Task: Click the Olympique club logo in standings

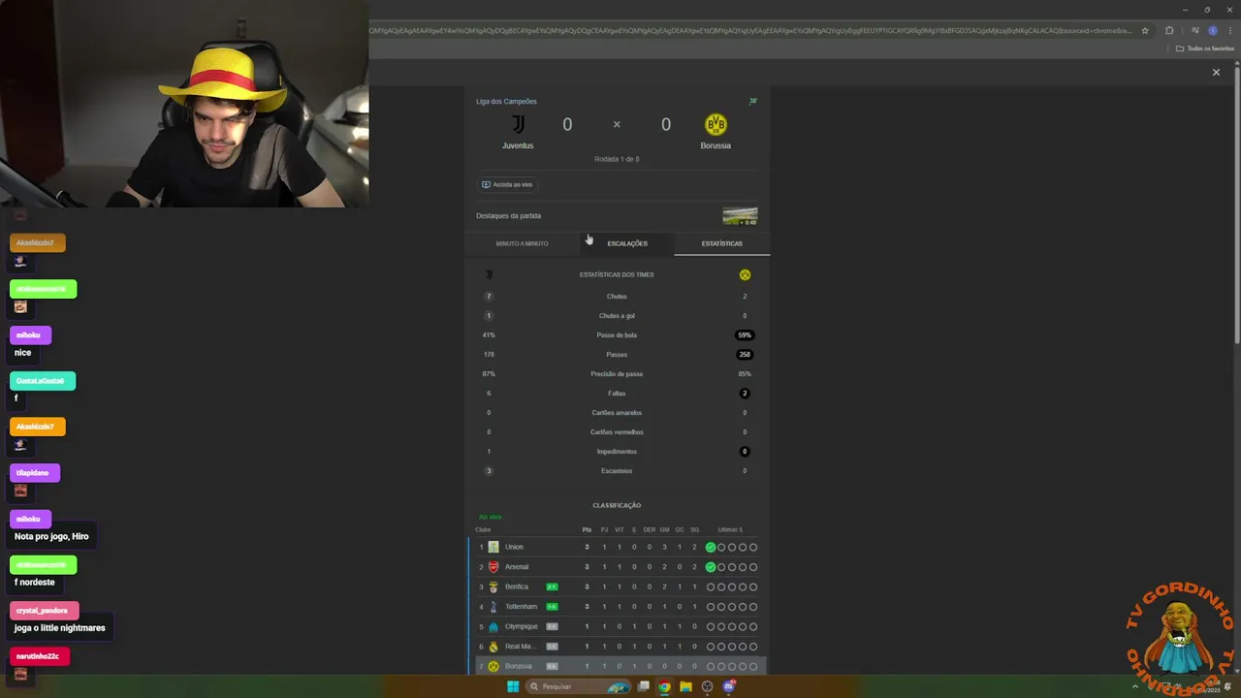Action: click(493, 626)
